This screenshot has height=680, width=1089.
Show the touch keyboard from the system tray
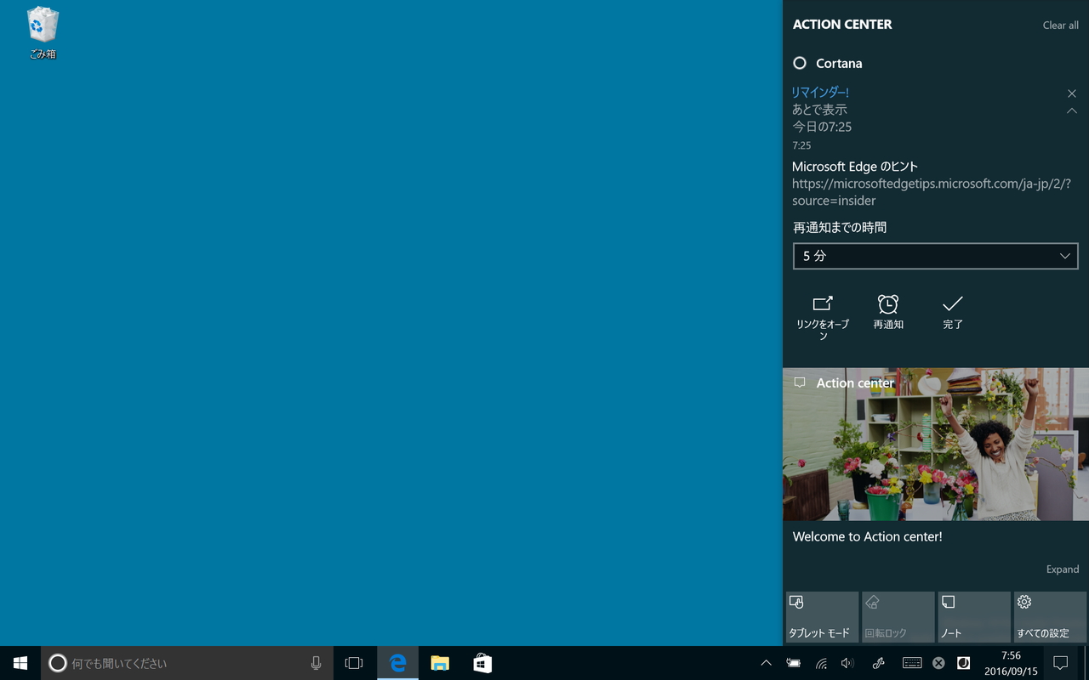(x=910, y=663)
